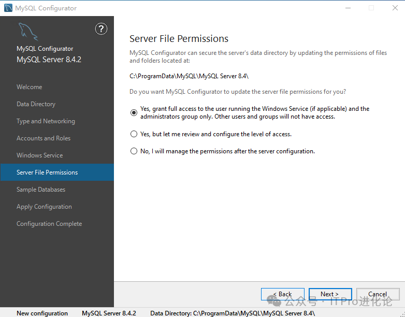
Task: Open the Data Directory step
Action: 36,104
